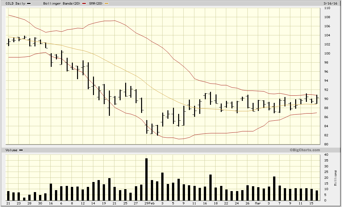The image size is (342, 207).
Task: Click the "Millions" volume axis unit label
Action: pyautogui.click(x=335, y=178)
